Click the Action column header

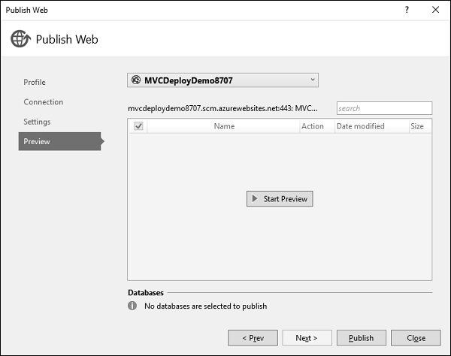tap(313, 126)
